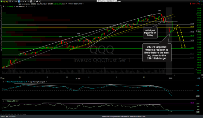The image size is (203, 118).
Task: Open the watchlist list icon
Action: pyautogui.click(x=10, y=1)
